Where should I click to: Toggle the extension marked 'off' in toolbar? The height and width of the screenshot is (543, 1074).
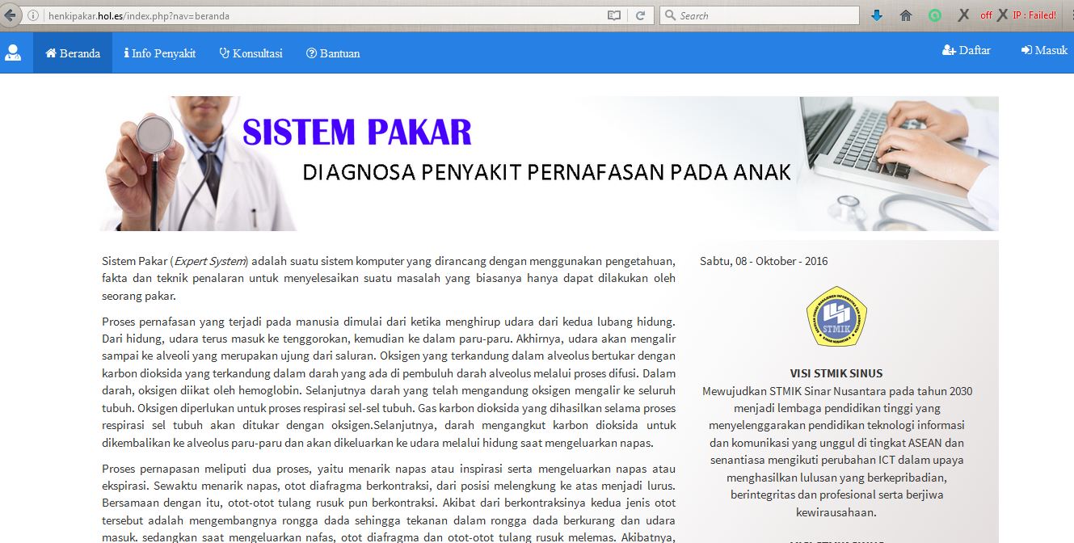986,14
